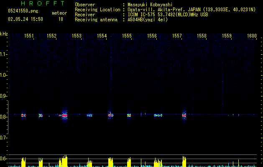Click the meteor label
The height and width of the screenshot is (167, 263).
click(59, 13)
